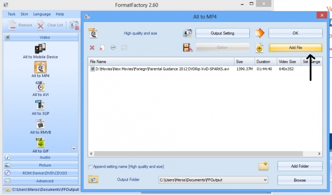Click the Duration column header
This screenshot has width=332, height=195.
(x=263, y=62)
